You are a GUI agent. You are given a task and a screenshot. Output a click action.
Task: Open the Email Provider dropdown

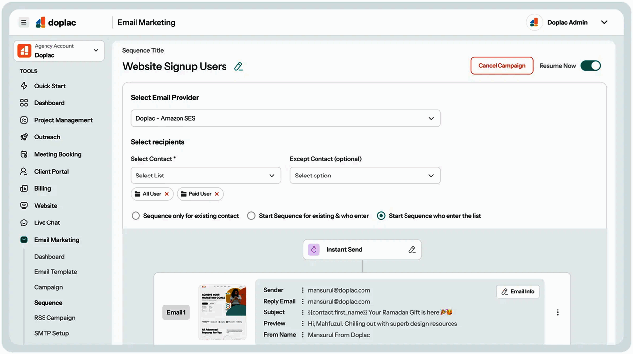[285, 119]
